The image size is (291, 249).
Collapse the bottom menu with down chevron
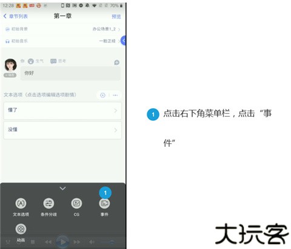click(x=62, y=189)
